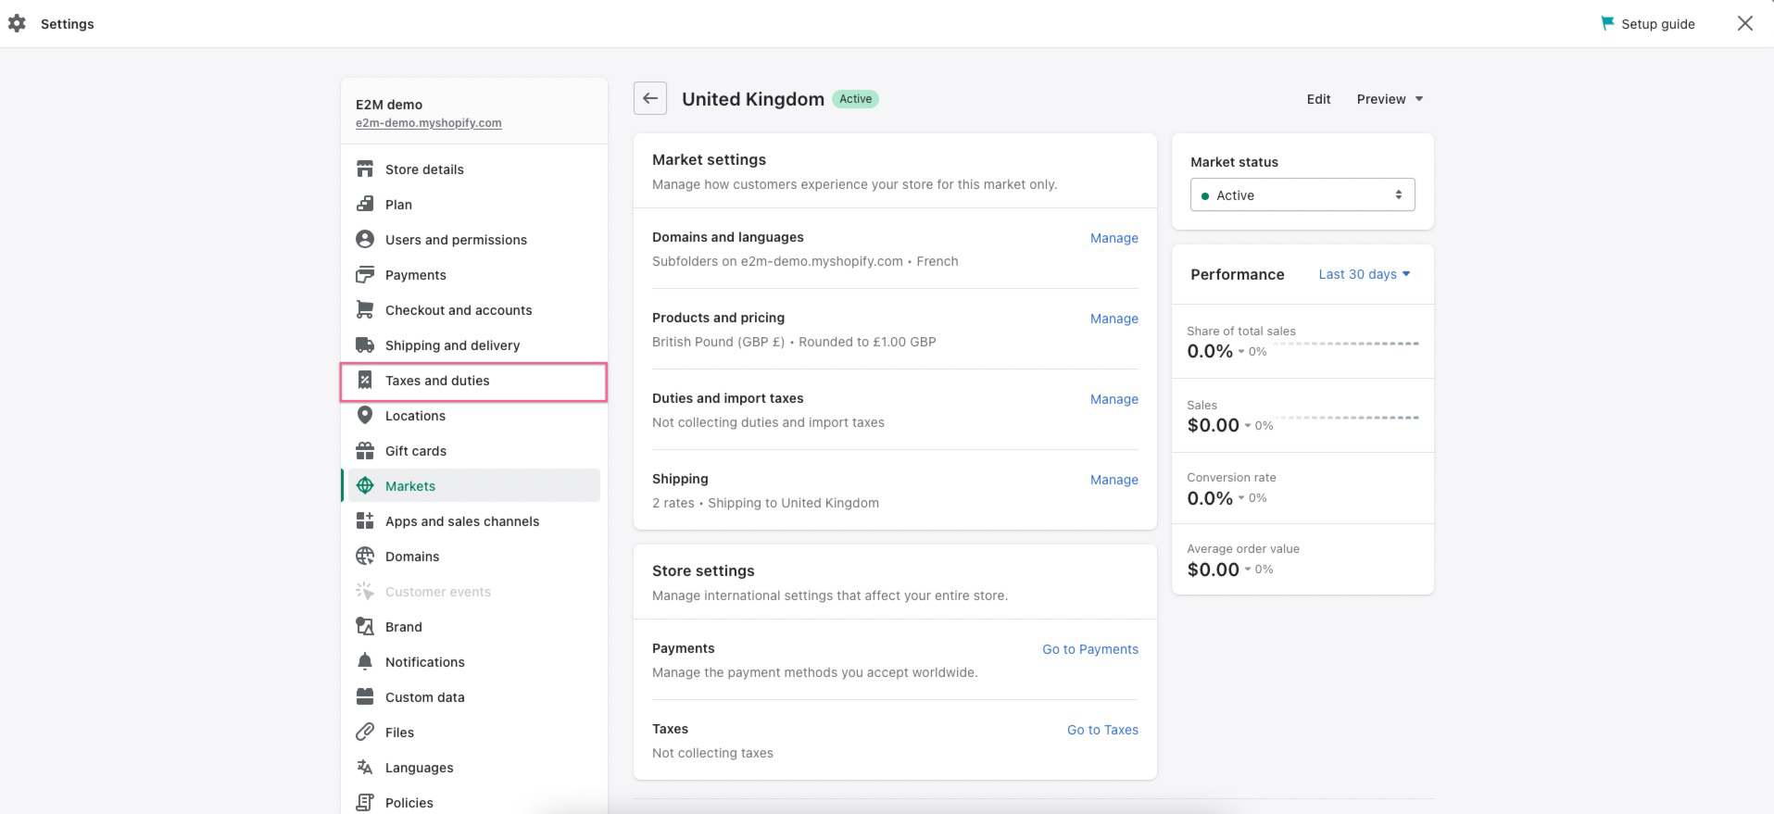The width and height of the screenshot is (1774, 814).
Task: Open Languages in the settings sidebar
Action: coord(419,768)
